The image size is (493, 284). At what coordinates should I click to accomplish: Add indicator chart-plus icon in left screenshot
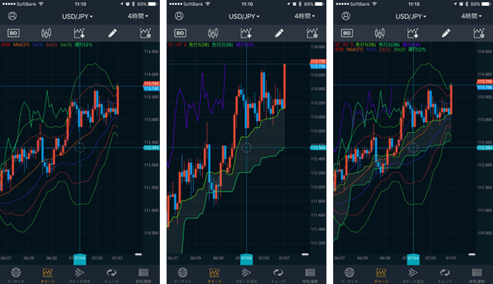pyautogui.click(x=79, y=33)
